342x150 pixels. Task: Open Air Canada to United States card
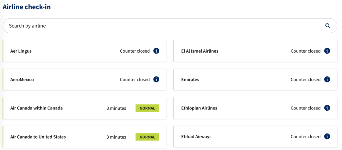[85, 137]
